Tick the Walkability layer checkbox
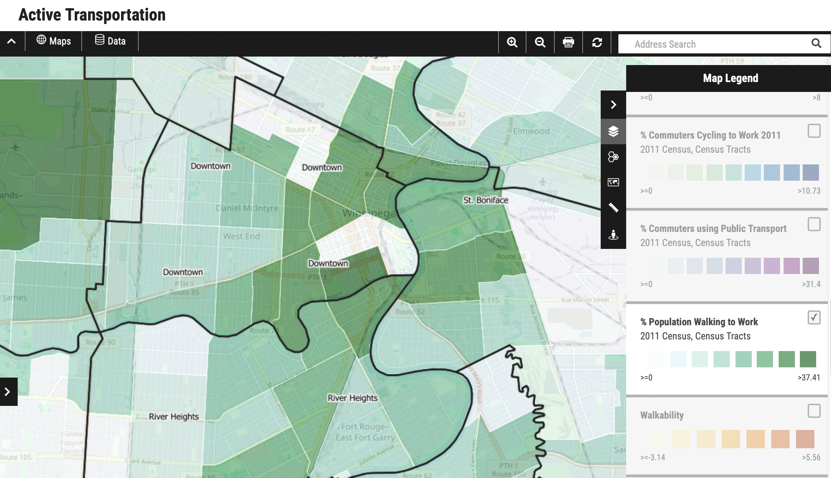Viewport: 831px width, 478px height. [x=814, y=411]
